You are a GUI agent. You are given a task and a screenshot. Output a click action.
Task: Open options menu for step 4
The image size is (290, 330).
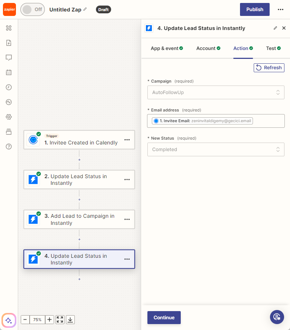tap(127, 259)
